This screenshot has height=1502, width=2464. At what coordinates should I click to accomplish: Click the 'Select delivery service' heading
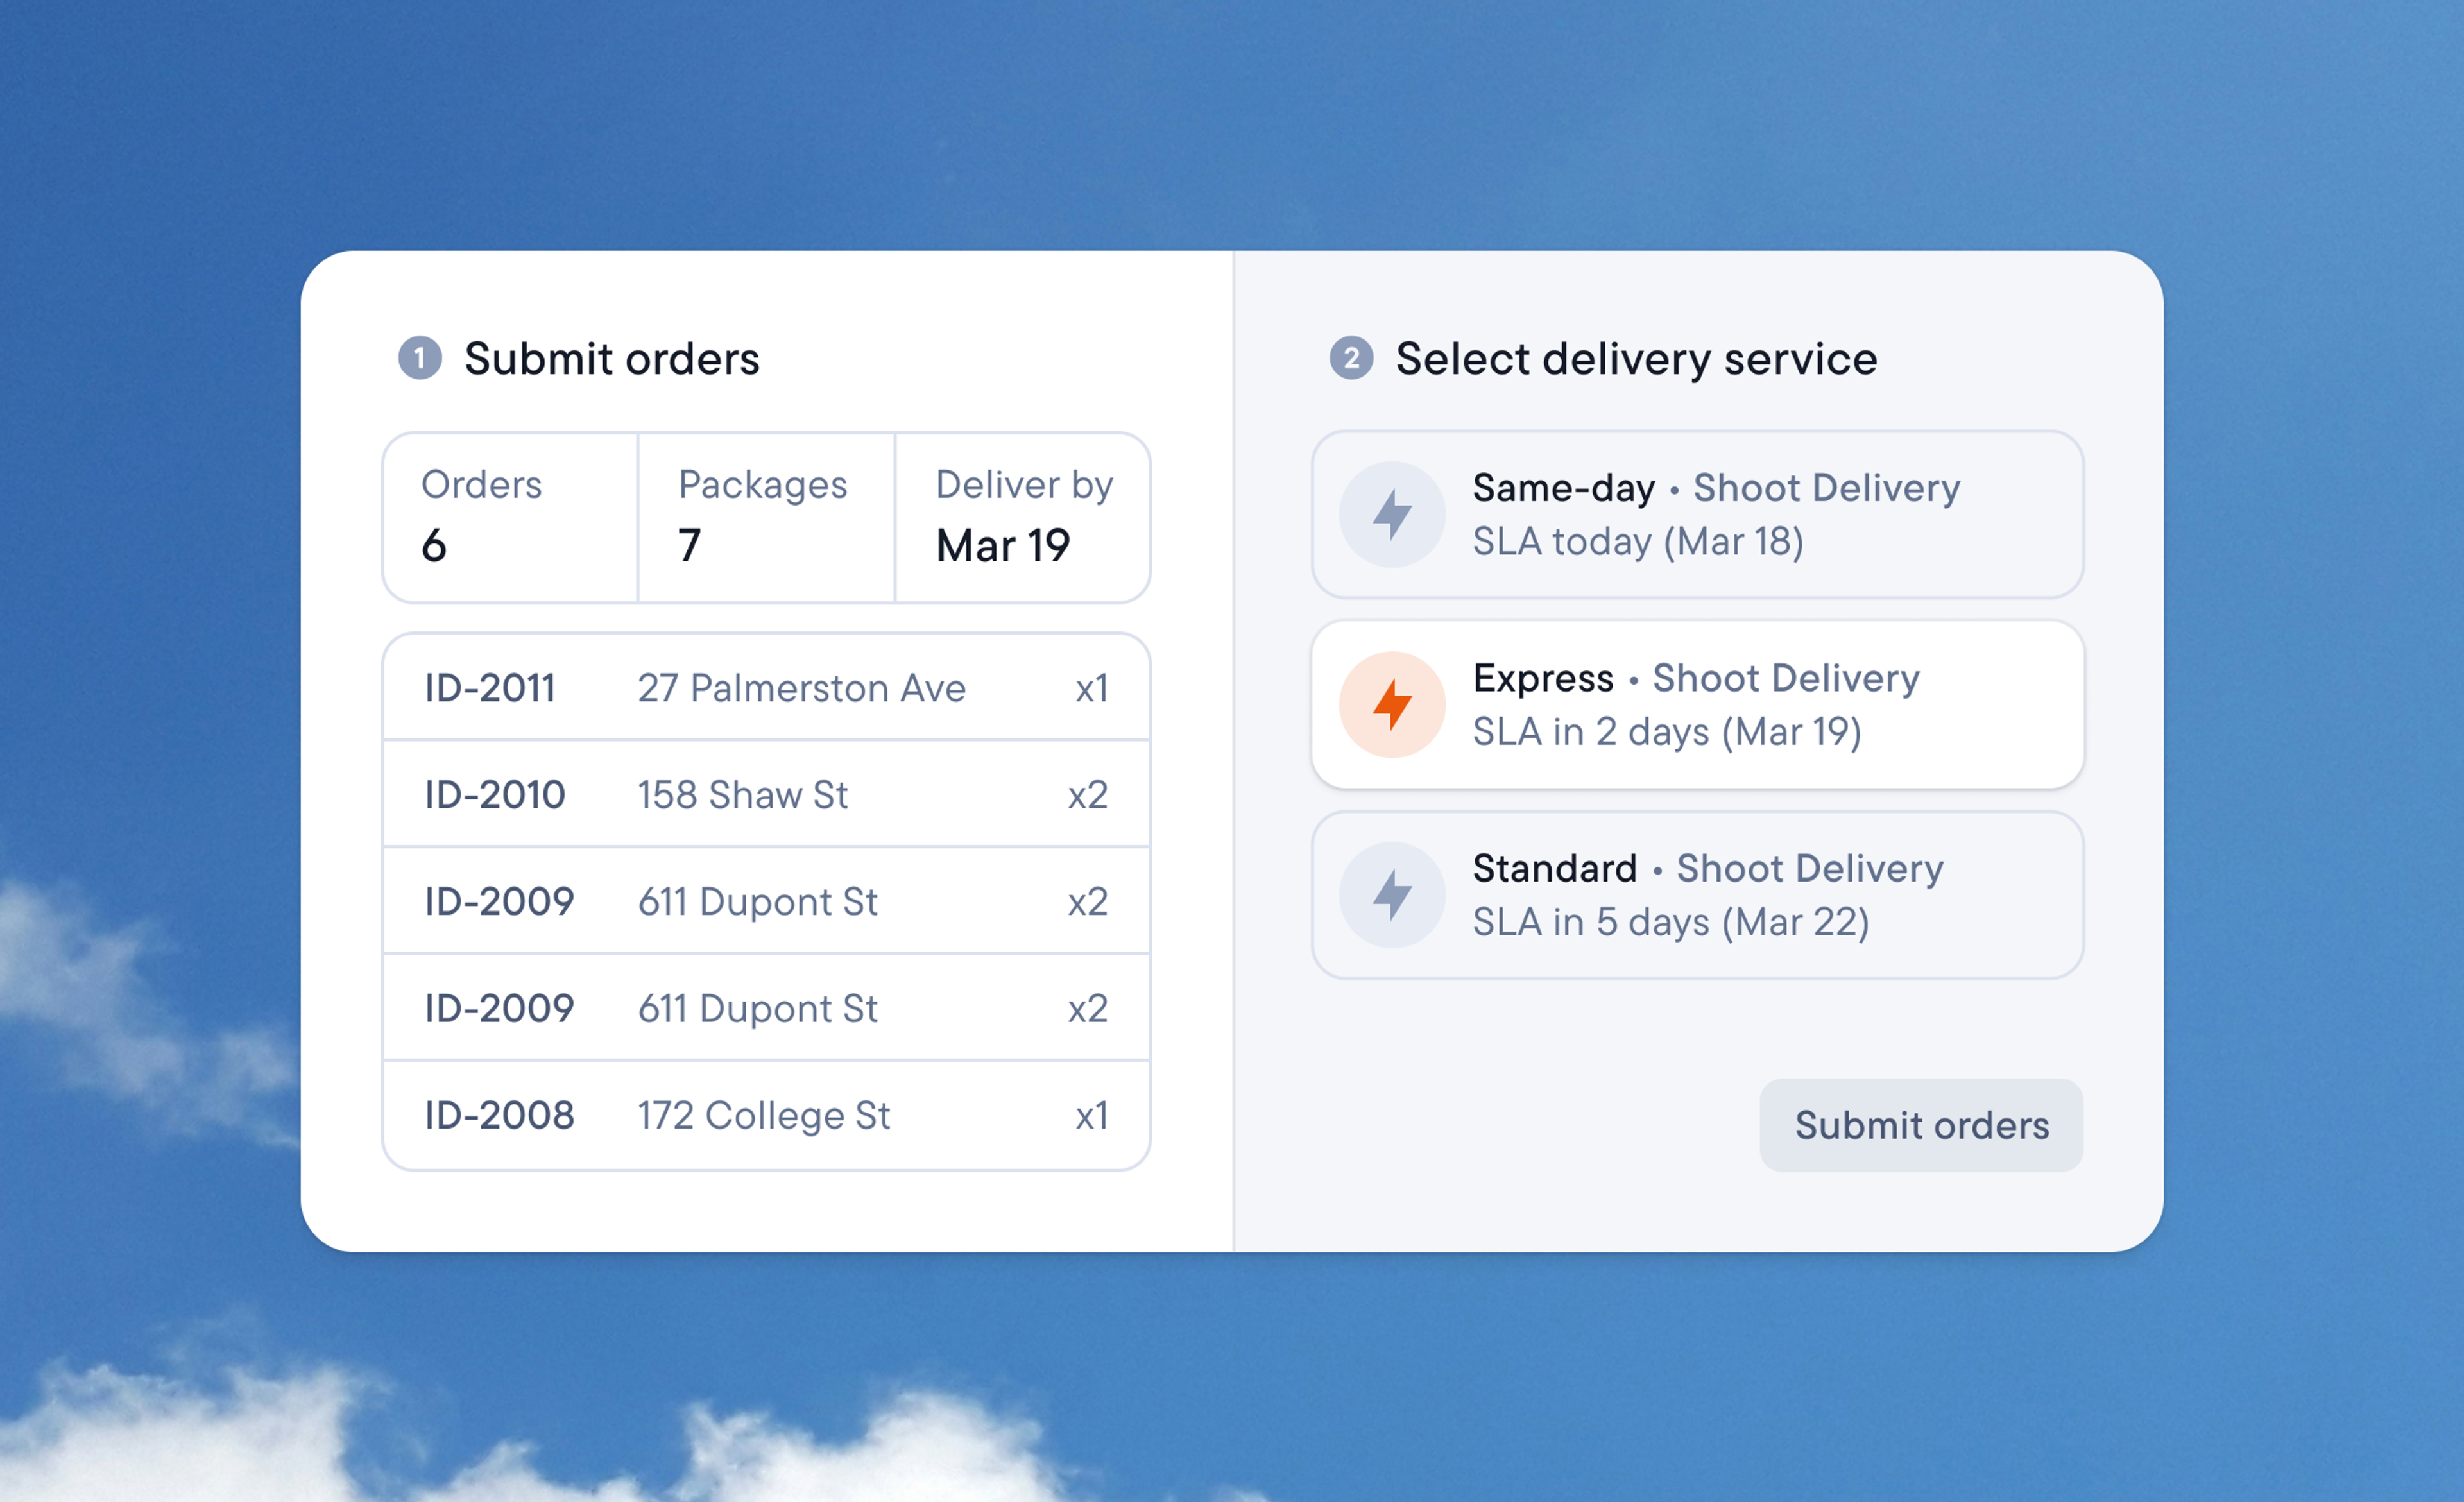(x=1636, y=358)
